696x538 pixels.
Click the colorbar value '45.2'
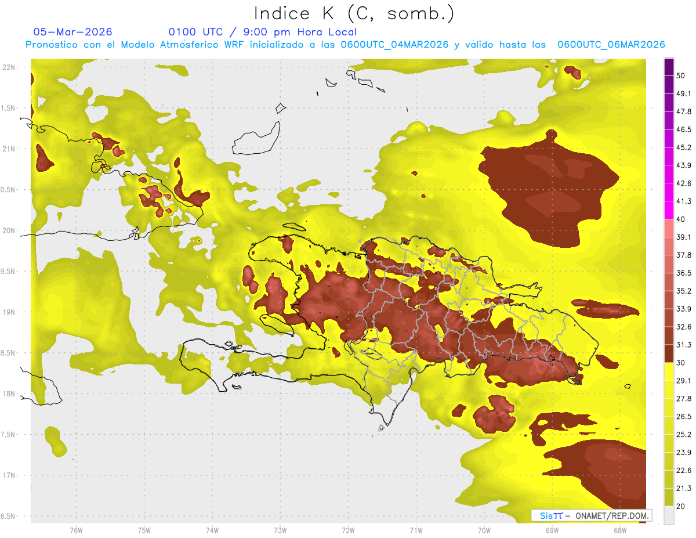pyautogui.click(x=684, y=147)
